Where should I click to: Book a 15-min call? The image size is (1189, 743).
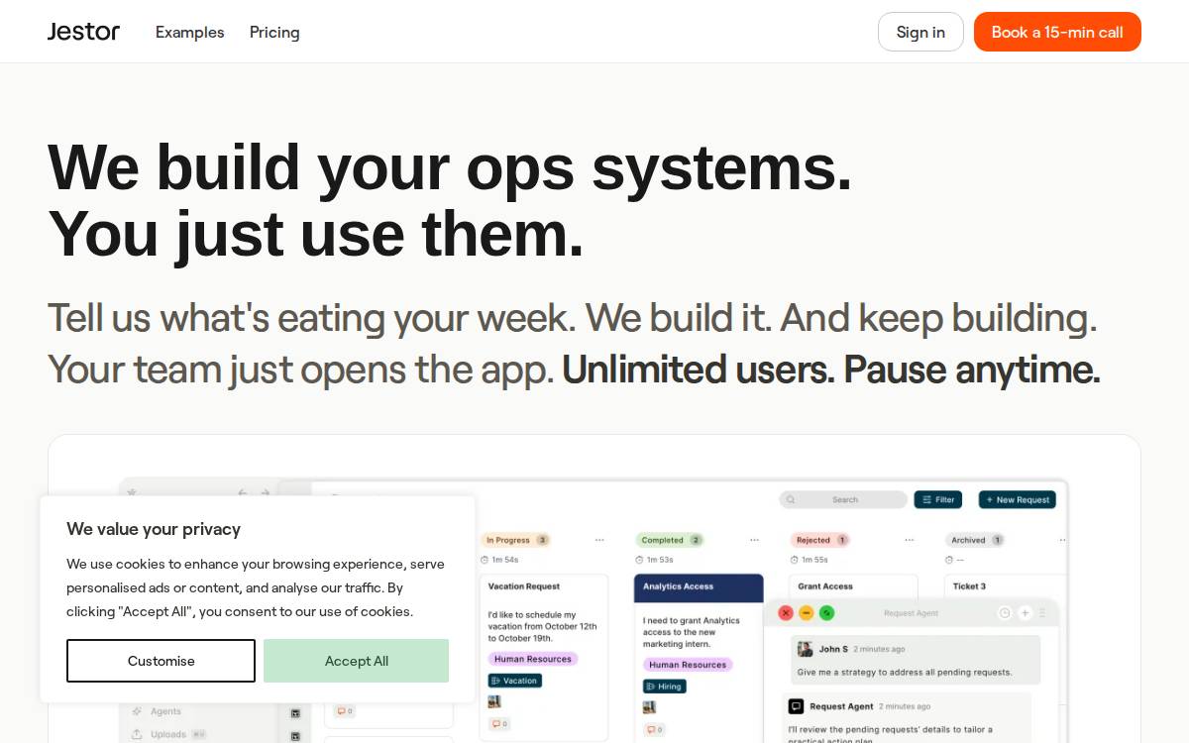pos(1057,32)
